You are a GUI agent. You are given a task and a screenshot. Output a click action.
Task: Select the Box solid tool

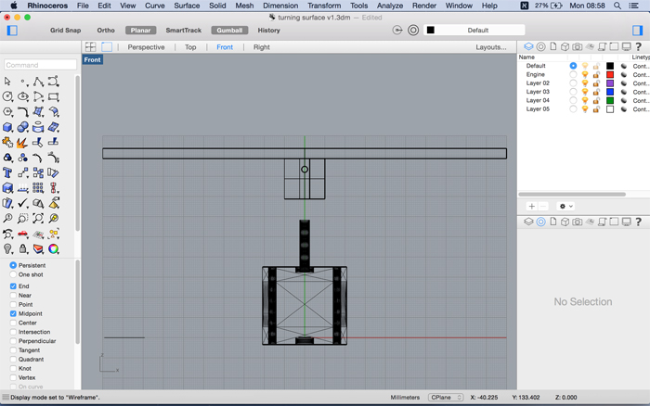[7, 127]
